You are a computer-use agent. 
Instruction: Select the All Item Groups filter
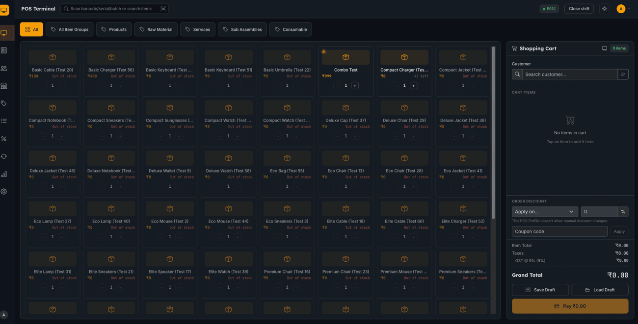[70, 29]
